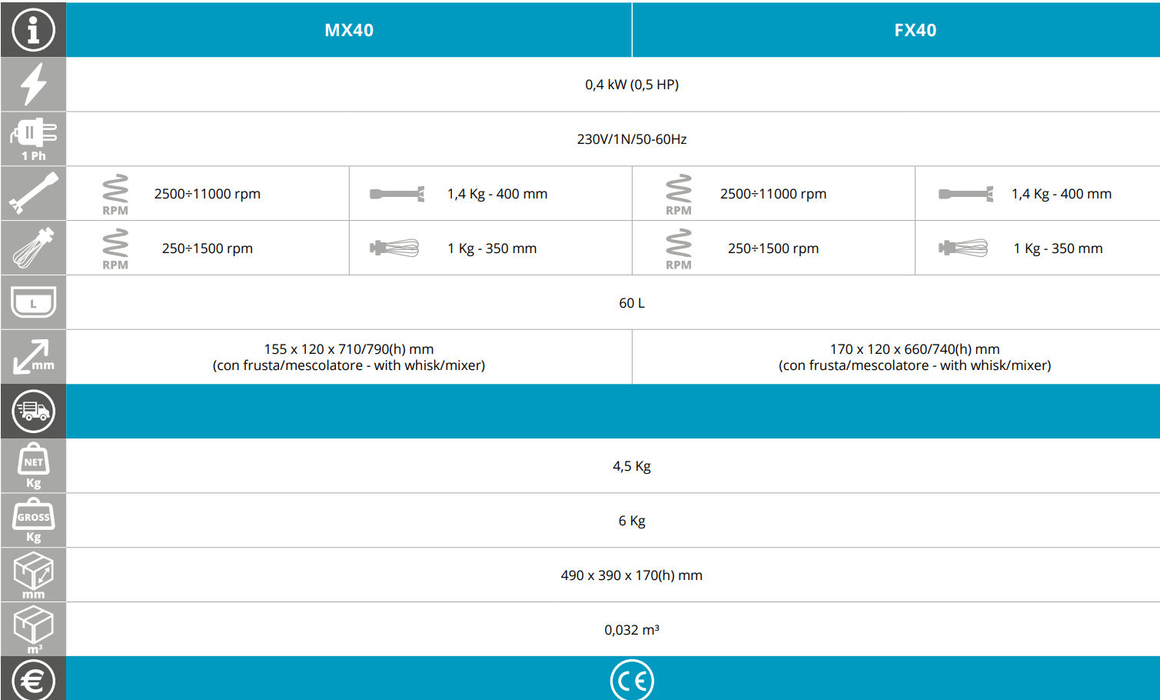Click the whisk attachment icon in the left column
The image size is (1160, 700).
tap(33, 248)
